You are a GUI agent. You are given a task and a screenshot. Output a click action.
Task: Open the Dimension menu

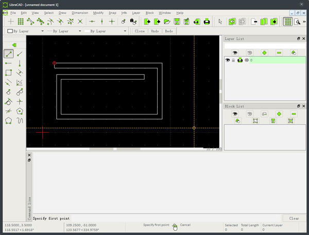click(x=80, y=13)
